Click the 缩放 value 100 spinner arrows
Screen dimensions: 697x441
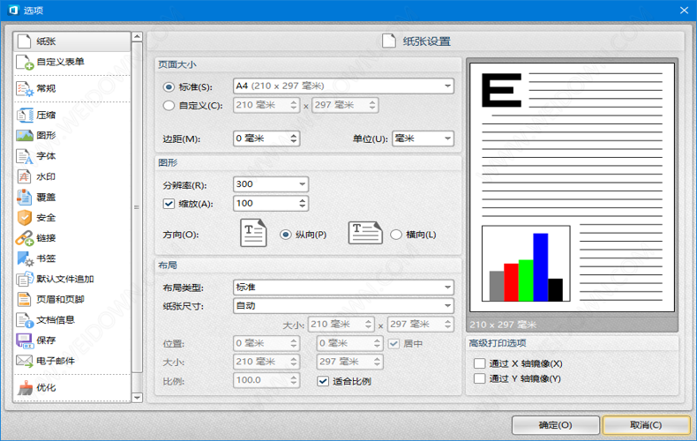[x=303, y=204]
